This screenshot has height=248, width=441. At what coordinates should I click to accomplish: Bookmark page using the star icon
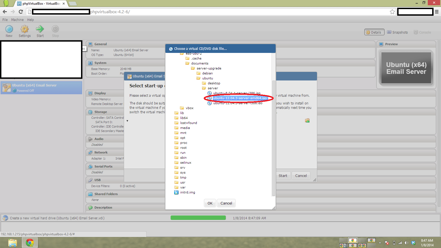(392, 12)
